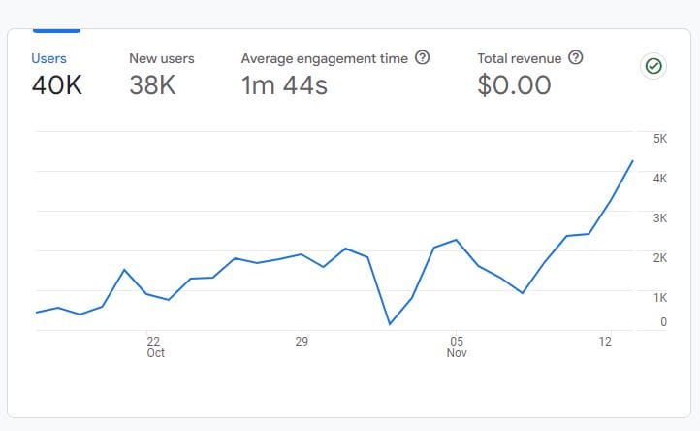
Task: Select the 05 Nov date label
Action: click(458, 347)
